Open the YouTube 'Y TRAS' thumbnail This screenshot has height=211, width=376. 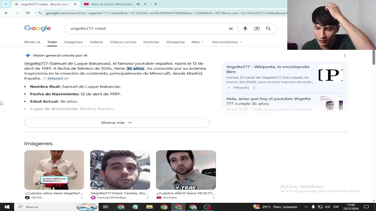pyautogui.click(x=186, y=170)
